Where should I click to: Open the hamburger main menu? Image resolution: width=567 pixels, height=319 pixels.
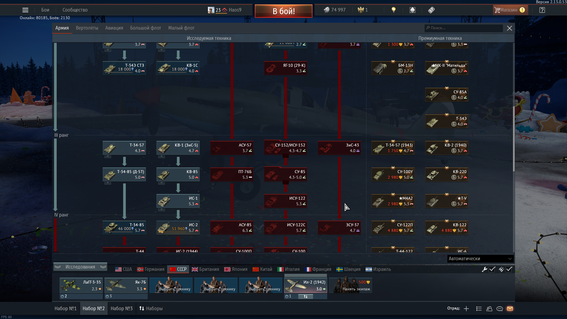[x=25, y=10]
